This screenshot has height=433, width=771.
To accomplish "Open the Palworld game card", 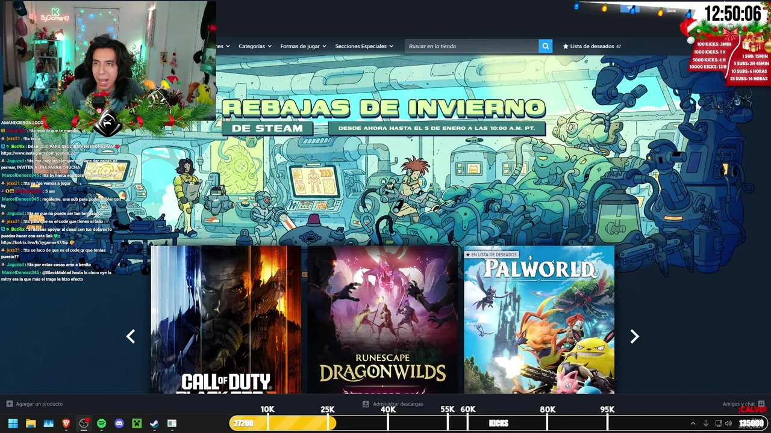I will coord(539,319).
